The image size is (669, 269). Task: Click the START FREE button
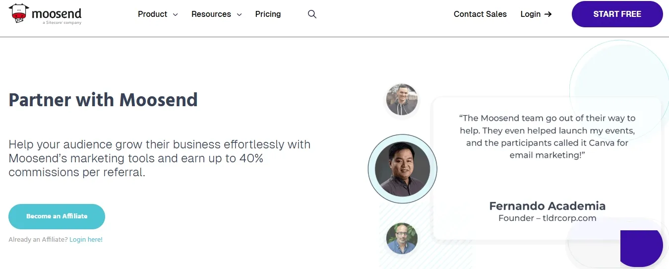(617, 14)
